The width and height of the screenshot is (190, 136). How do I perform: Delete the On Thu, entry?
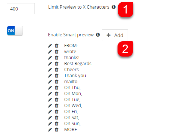[x=57, y=88]
